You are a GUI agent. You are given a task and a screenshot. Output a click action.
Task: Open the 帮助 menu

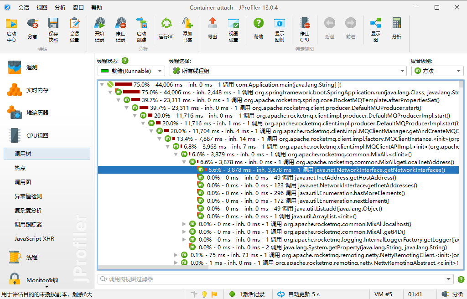click(97, 7)
